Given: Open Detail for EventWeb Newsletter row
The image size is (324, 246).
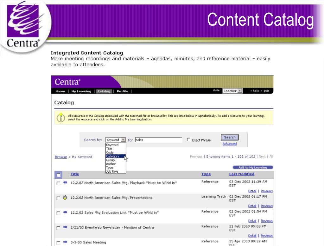Looking at the screenshot, I should pos(252,236).
